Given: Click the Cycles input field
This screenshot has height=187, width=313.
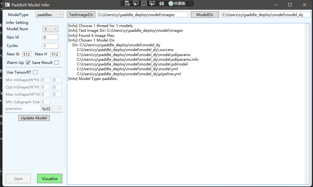Looking at the screenshot, I should 51,46.
